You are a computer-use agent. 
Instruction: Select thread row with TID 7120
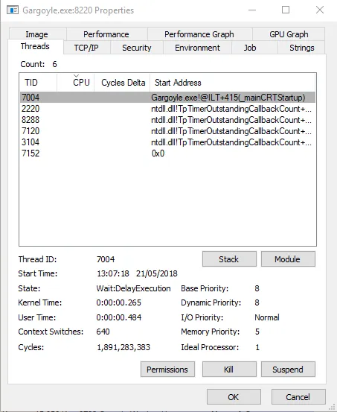(167, 131)
